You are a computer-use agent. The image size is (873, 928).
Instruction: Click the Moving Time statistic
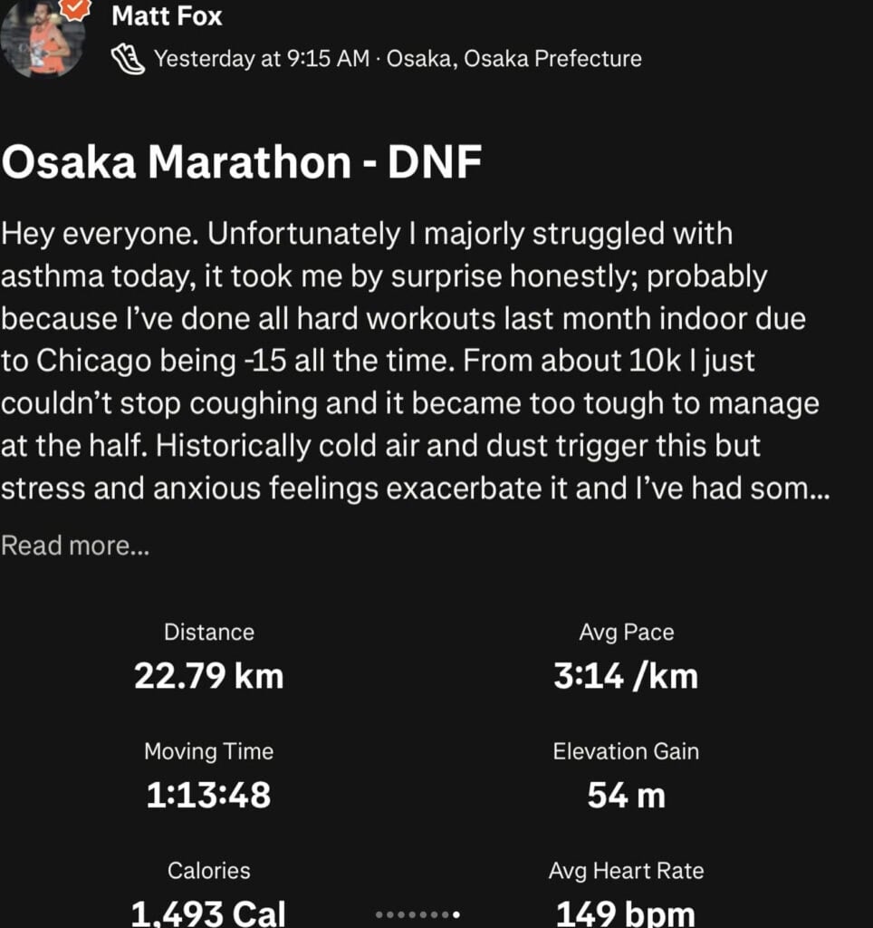pos(208,773)
